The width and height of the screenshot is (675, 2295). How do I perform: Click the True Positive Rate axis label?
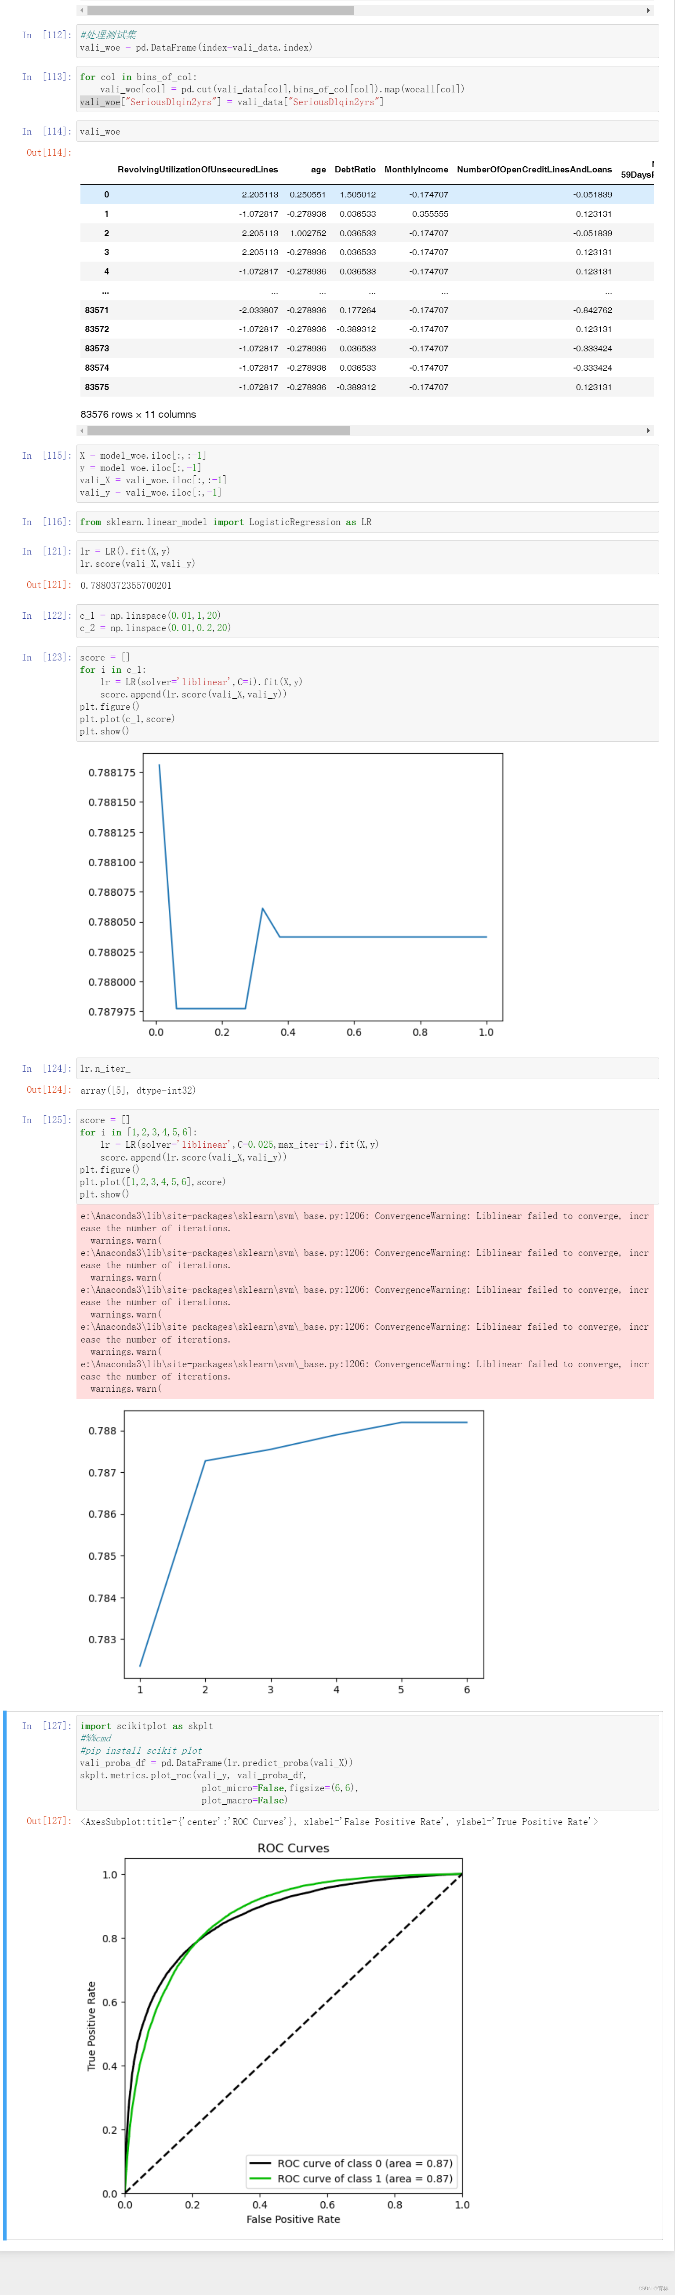[91, 2026]
